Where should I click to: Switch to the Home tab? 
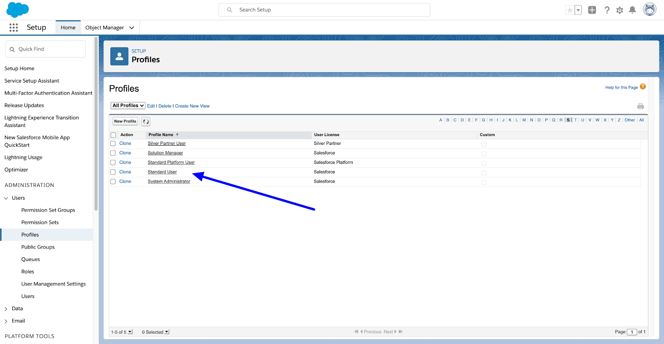68,27
